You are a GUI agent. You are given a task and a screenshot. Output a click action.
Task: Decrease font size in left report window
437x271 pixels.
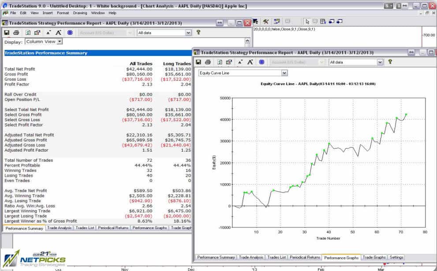pyautogui.click(x=49, y=33)
